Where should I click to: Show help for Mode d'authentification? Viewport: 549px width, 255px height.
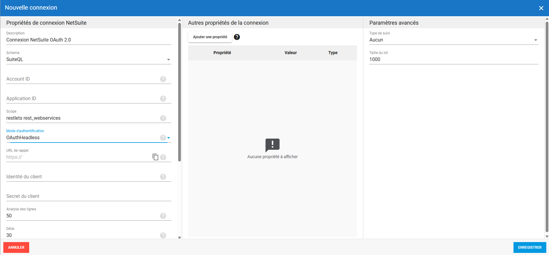[163, 138]
